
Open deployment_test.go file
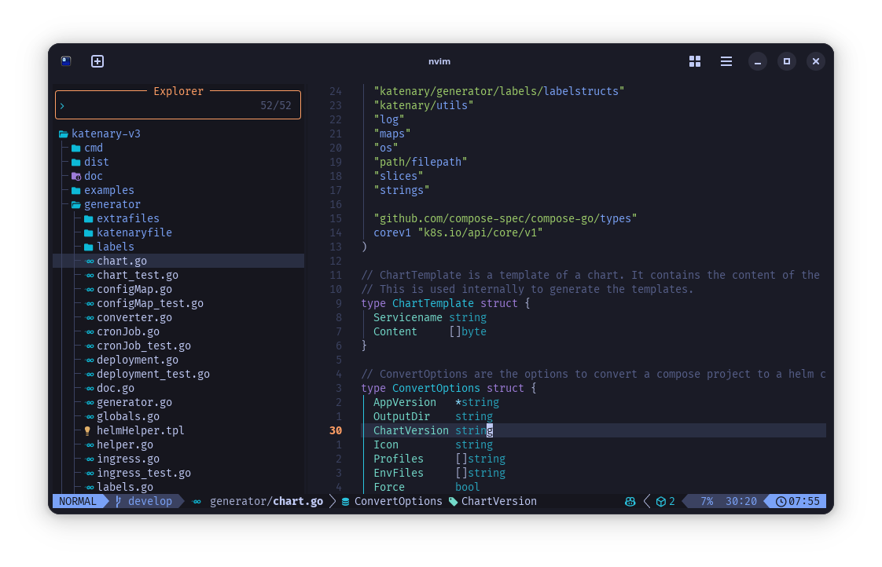(153, 375)
